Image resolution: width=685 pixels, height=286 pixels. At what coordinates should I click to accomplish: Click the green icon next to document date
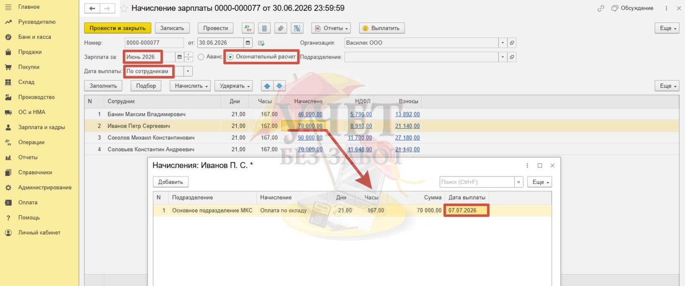click(261, 43)
